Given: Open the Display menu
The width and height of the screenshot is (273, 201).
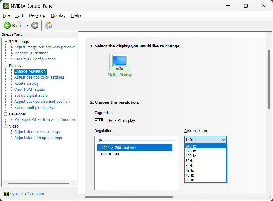Looking at the screenshot, I should tap(58, 15).
